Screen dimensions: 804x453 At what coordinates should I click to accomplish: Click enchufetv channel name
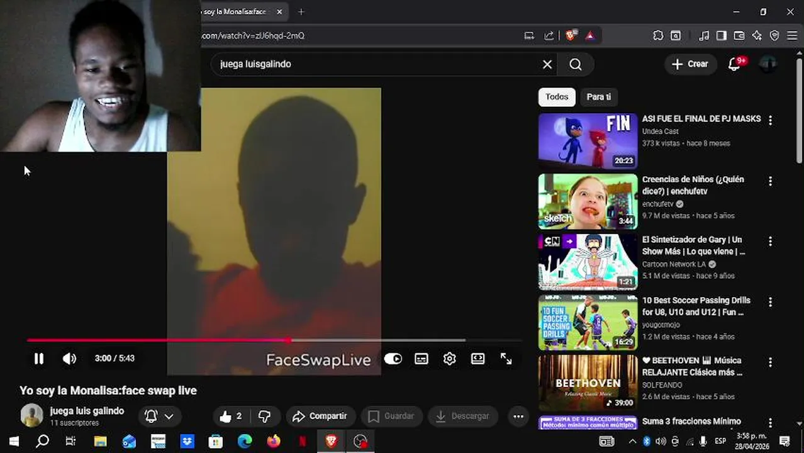[x=657, y=204]
